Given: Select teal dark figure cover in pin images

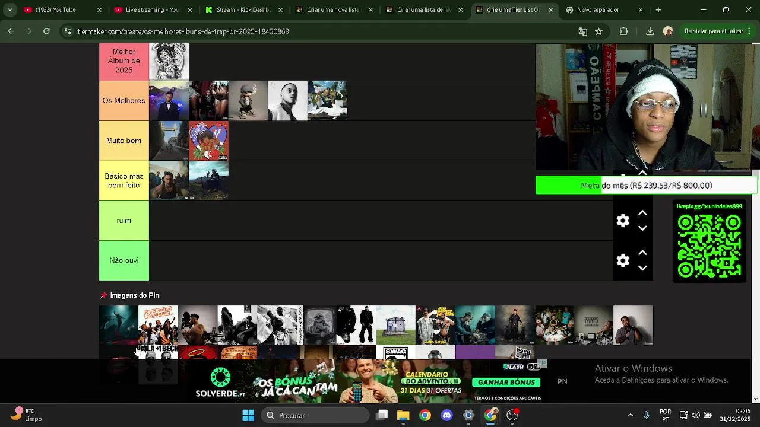Looking at the screenshot, I should 118,325.
